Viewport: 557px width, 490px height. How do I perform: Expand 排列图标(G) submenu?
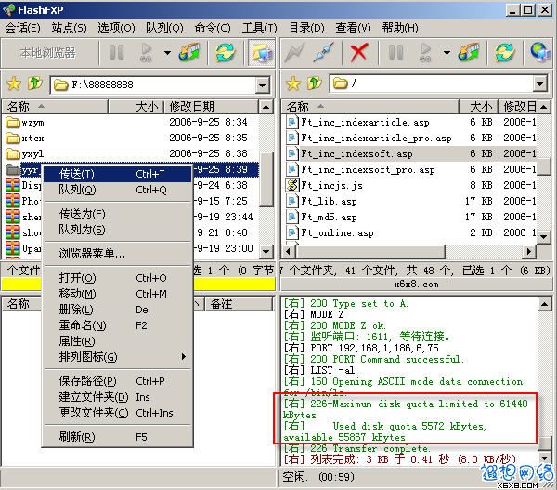pos(118,357)
